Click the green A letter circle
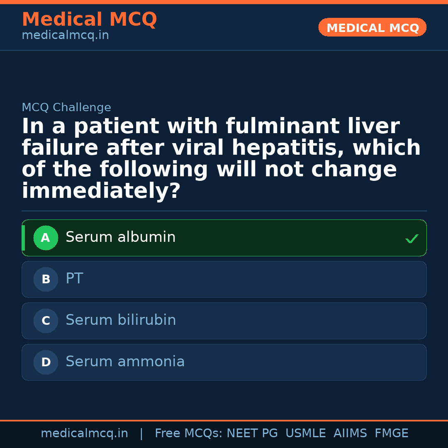448x448 pixels. pyautogui.click(x=46, y=238)
